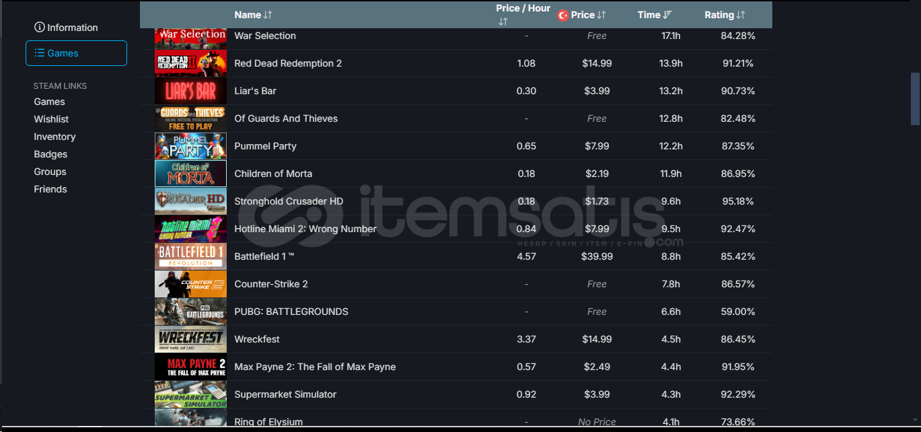The image size is (921, 432).
Task: Click the $1.73 price of Stronghold Crusader HD
Action: click(597, 201)
